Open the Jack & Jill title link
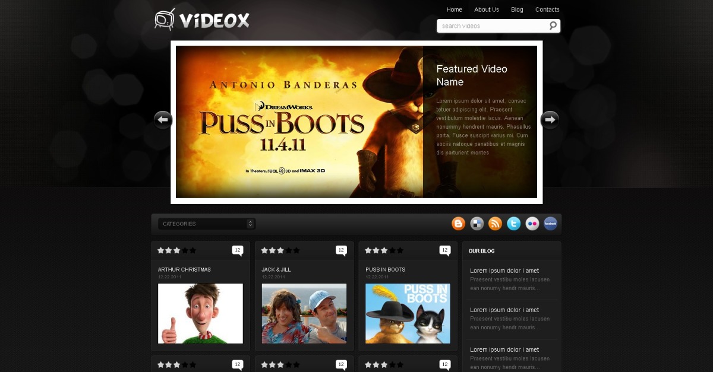Image resolution: width=713 pixels, height=372 pixels. (276, 269)
